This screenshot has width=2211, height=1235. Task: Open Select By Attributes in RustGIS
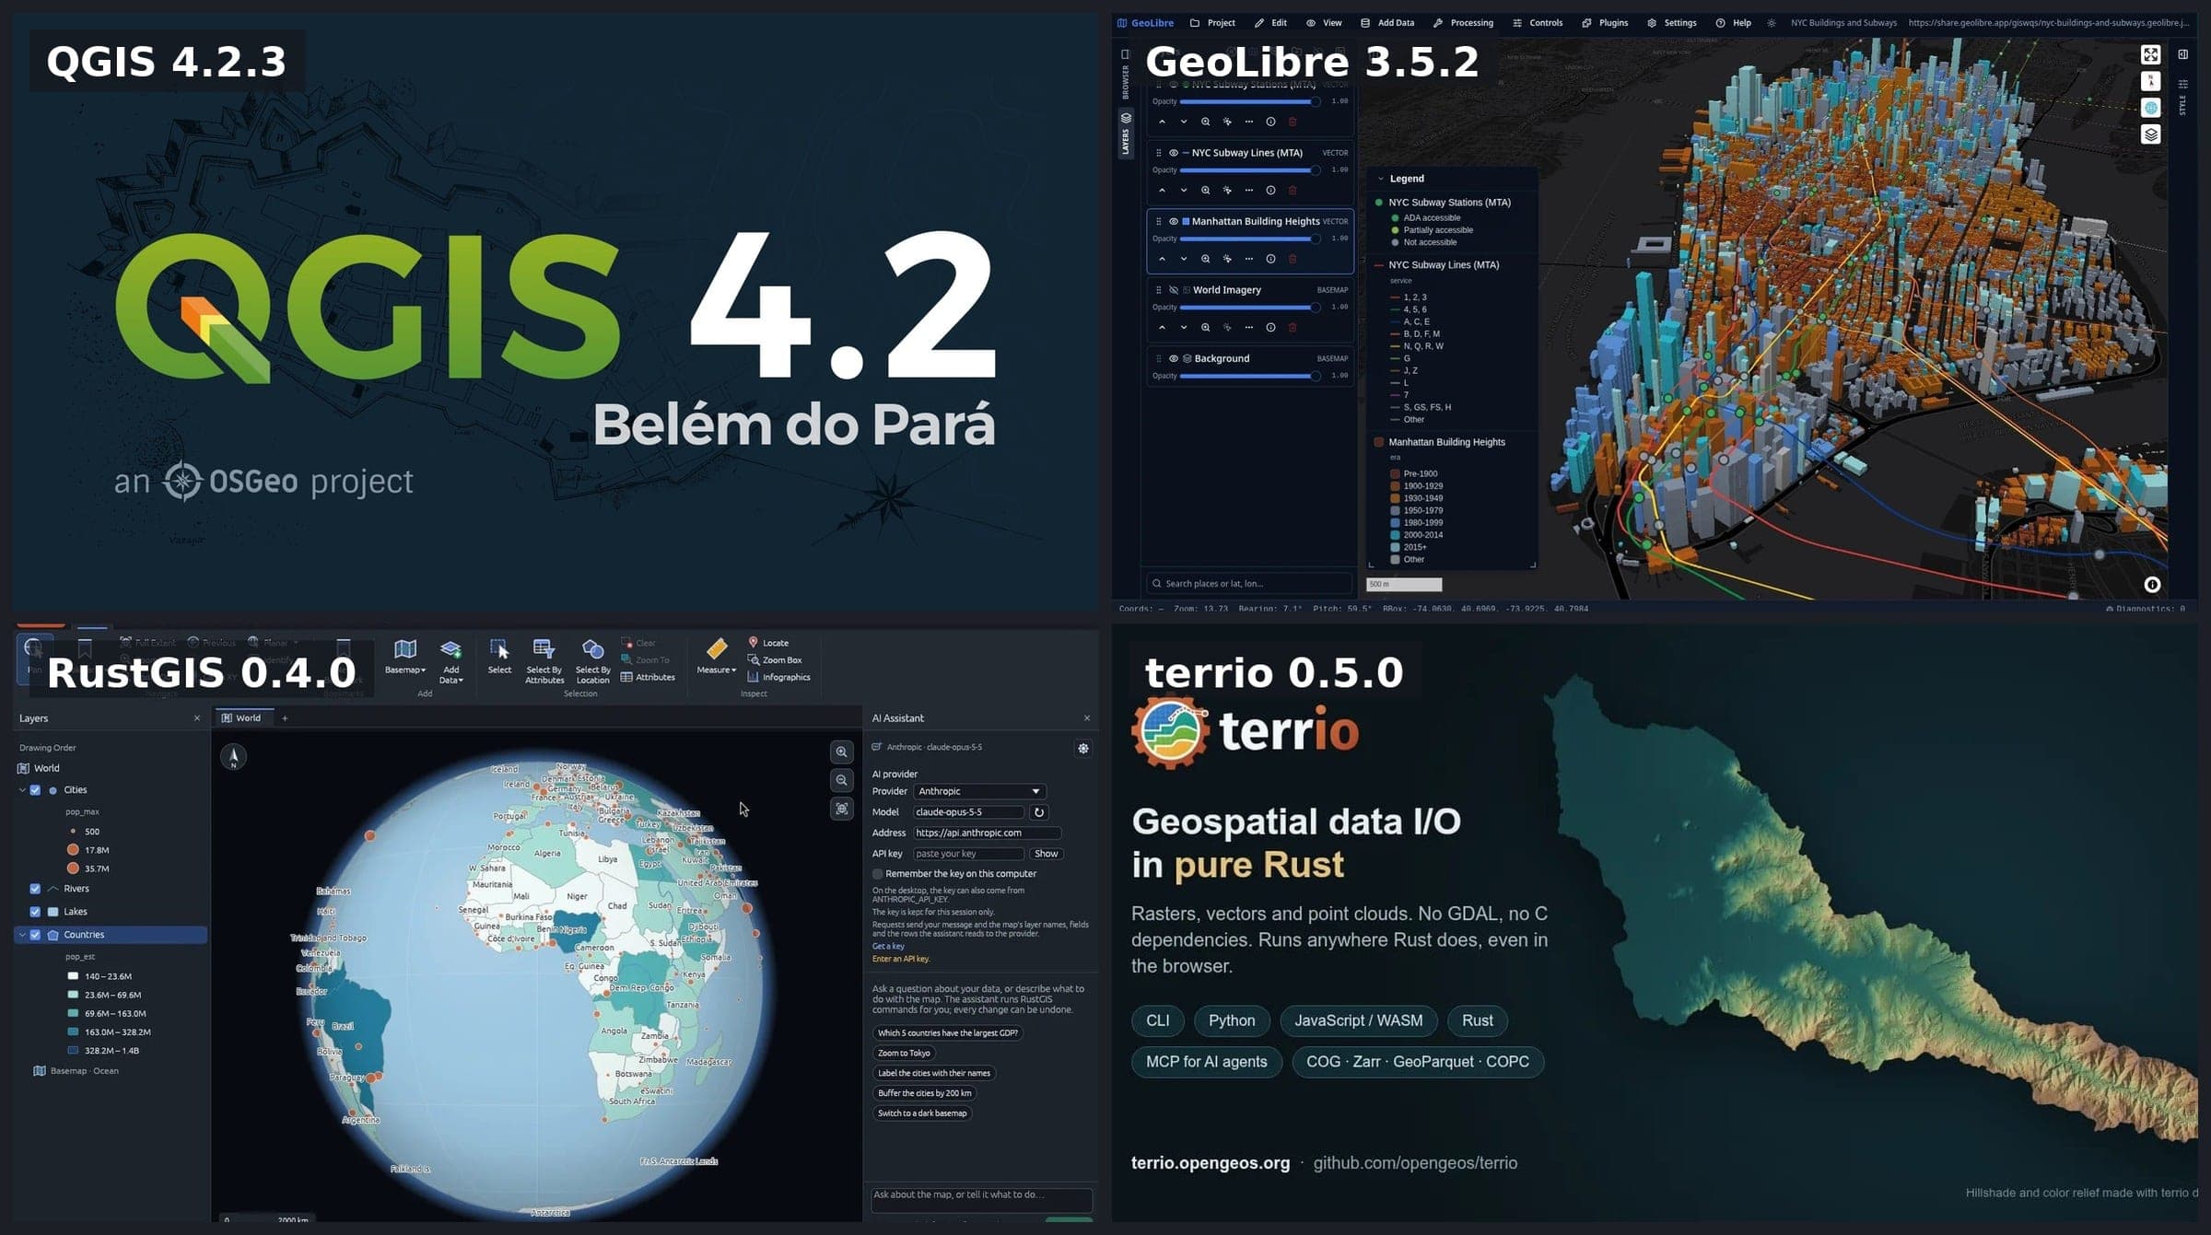(x=544, y=661)
